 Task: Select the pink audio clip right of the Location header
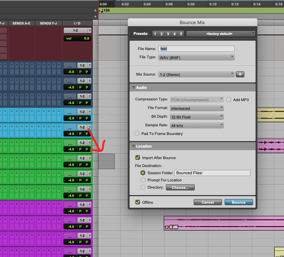click(271, 146)
